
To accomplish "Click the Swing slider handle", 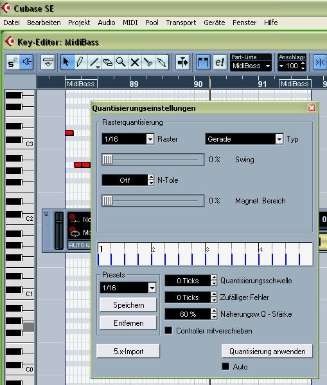I will 107,160.
